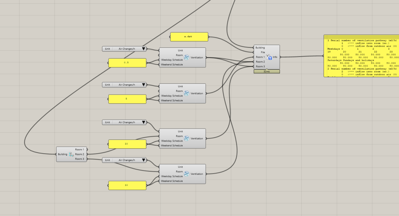Click the 32ms profiler label under the component

(x=267, y=71)
